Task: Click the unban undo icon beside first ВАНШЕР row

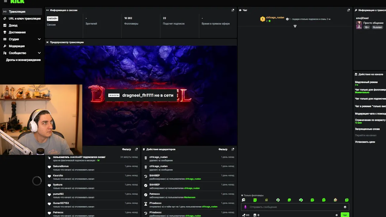Action: tap(146, 176)
